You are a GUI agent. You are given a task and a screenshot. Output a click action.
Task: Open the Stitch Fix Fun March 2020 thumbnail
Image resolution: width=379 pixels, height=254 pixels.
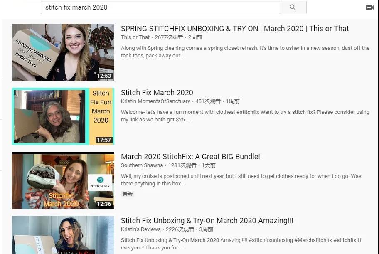63,116
